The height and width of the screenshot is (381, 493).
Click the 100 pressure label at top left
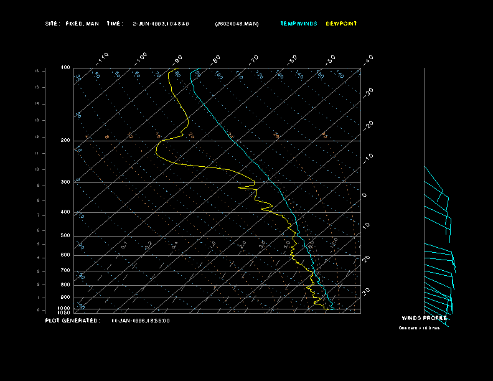(x=65, y=68)
